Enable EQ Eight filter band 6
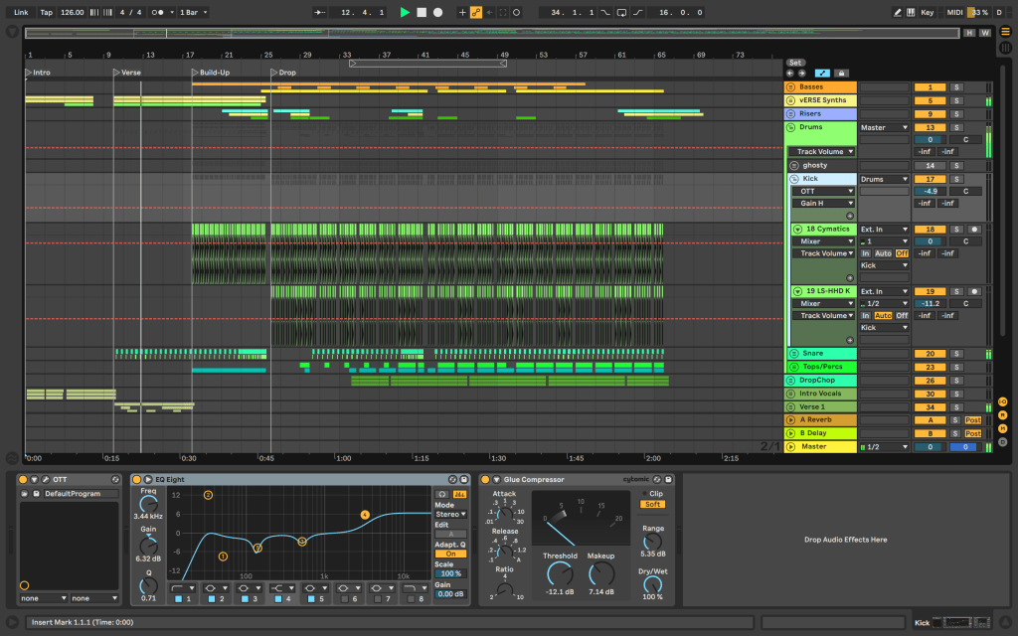1018x636 pixels. pos(343,599)
